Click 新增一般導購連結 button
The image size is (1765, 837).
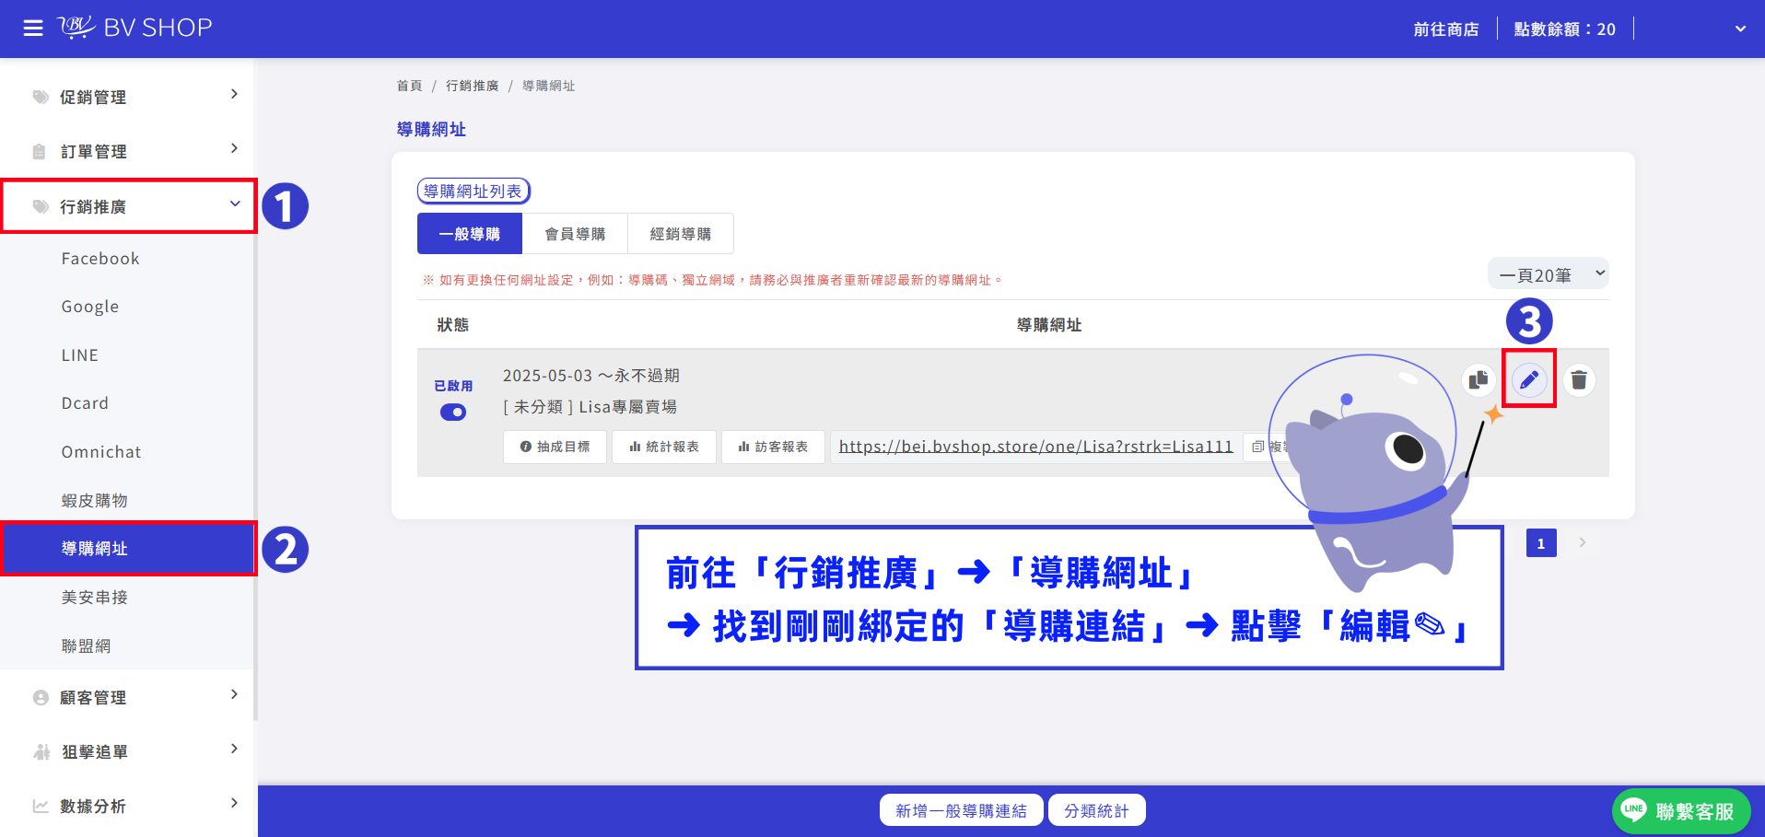tap(961, 810)
